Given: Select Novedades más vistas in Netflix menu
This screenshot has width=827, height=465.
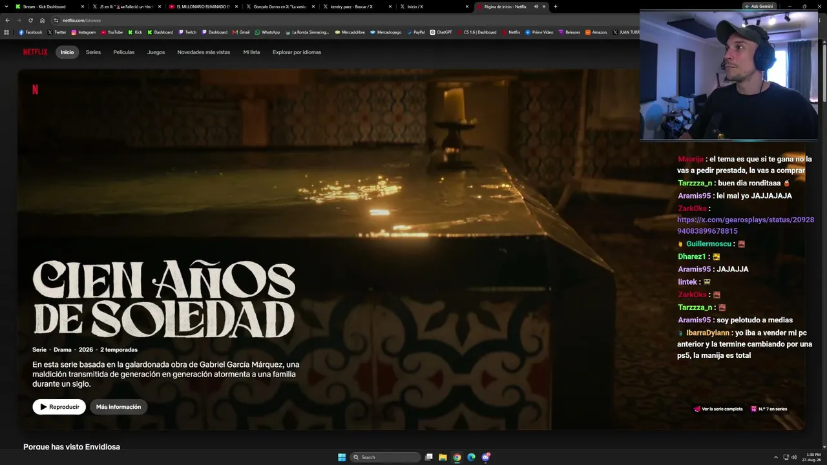Looking at the screenshot, I should (x=204, y=52).
